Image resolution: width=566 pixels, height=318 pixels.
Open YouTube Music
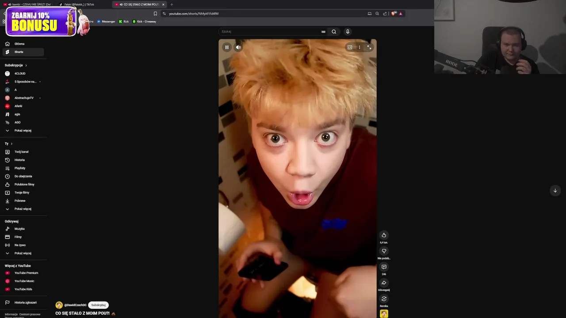click(23, 281)
